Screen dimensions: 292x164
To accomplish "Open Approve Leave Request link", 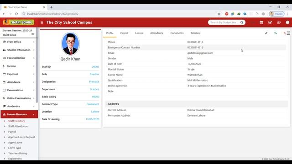I will [21, 137].
